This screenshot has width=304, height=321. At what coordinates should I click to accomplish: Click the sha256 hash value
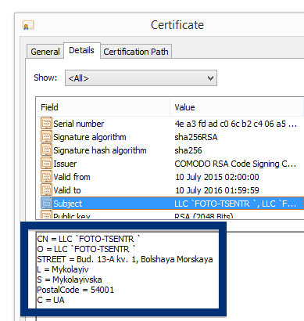tap(188, 150)
